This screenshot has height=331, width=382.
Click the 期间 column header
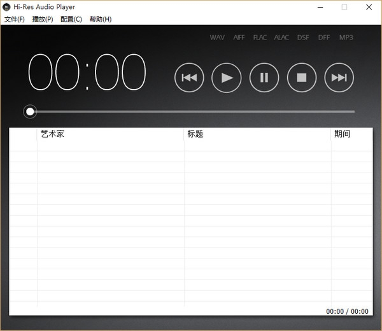tap(343, 134)
